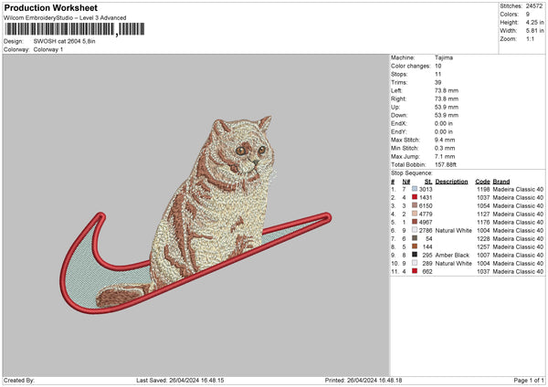Click the 'Created By:' footer label
This screenshot has height=387, width=548.
(x=19, y=380)
